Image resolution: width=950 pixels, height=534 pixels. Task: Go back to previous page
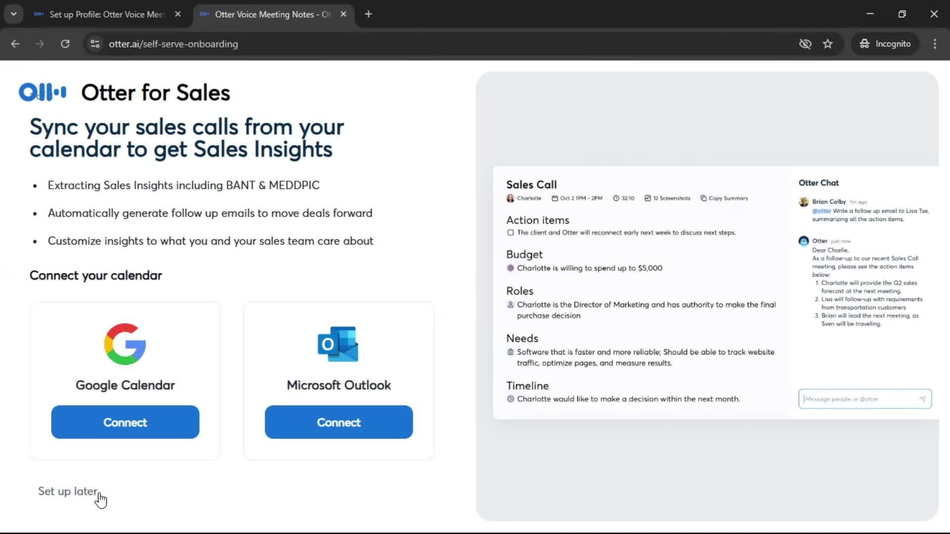[x=15, y=44]
